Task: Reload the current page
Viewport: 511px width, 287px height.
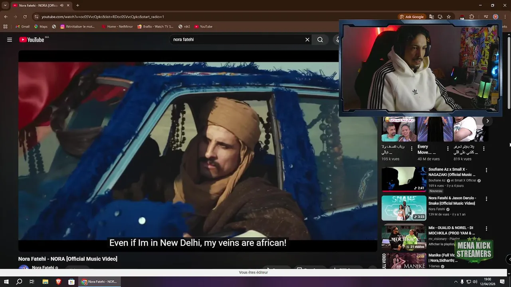Action: tap(25, 17)
